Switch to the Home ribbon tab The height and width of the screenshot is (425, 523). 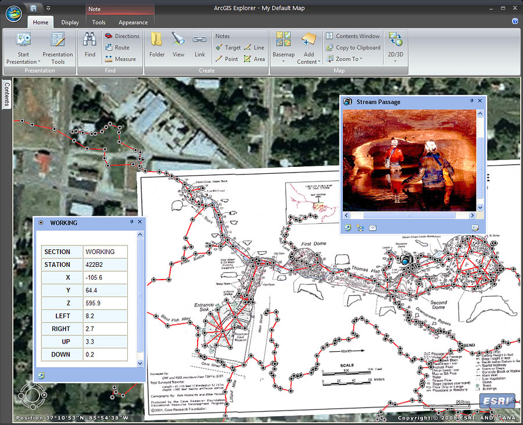(x=40, y=22)
